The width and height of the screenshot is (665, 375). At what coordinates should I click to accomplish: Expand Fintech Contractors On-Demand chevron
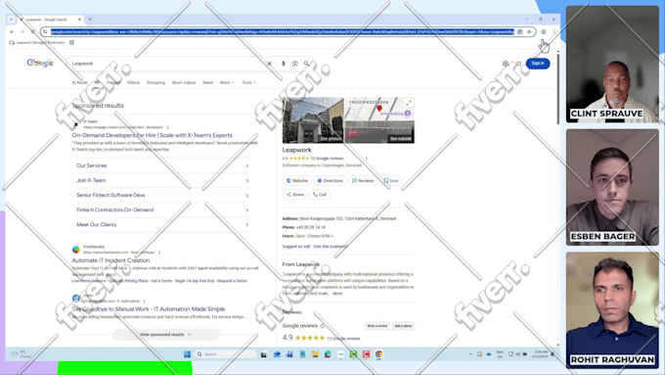246,211
